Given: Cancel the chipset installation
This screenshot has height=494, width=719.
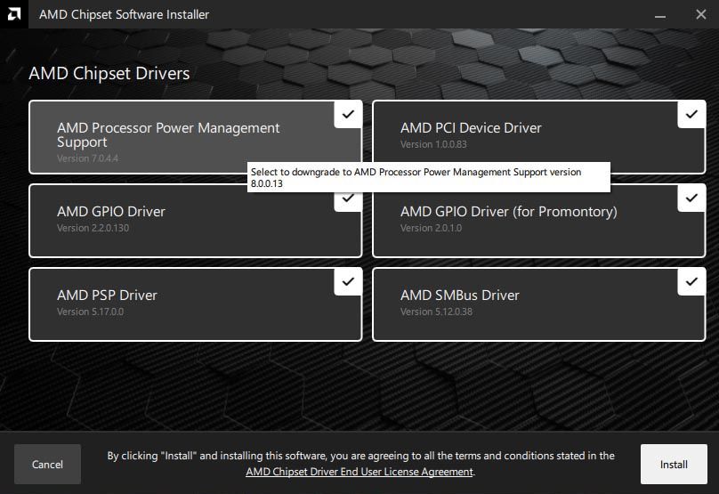Looking at the screenshot, I should [47, 465].
